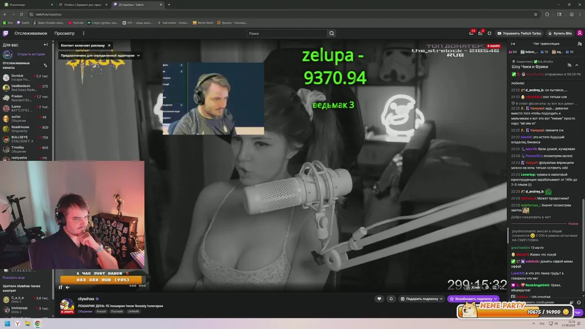585x329 pixels.
Task: Open Prime loot with badge 24
Action: pyautogui.click(x=471, y=33)
